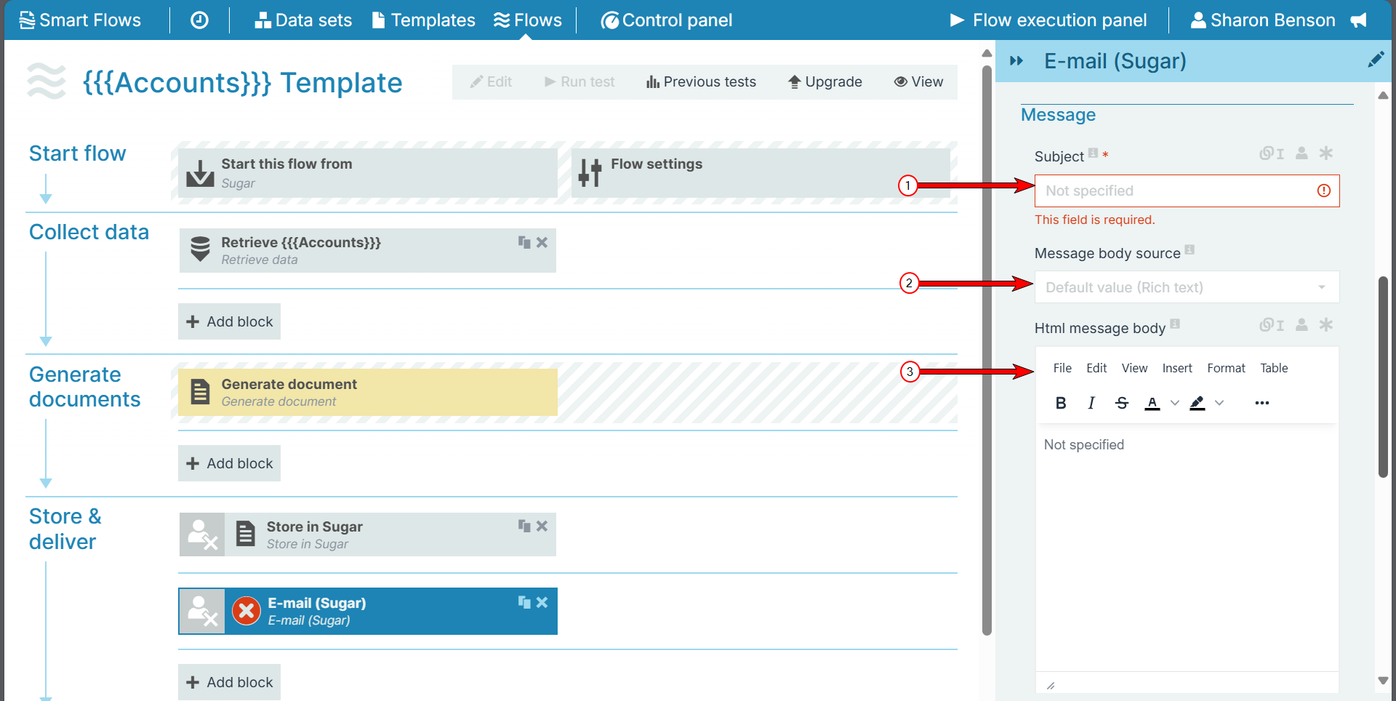Collapse the E-mail (Sugar) side panel
This screenshot has height=701, width=1396.
1016,60
